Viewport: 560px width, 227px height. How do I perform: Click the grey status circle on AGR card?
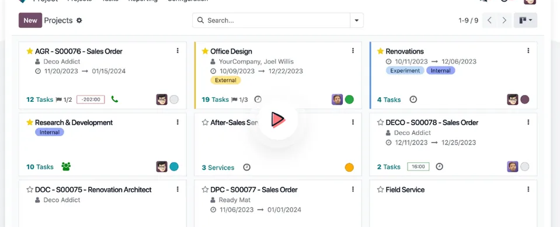(174, 100)
